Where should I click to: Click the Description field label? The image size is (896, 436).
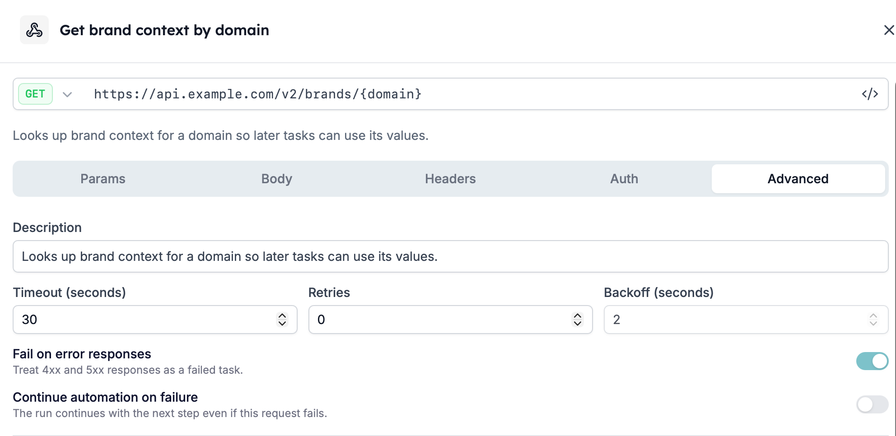point(47,227)
